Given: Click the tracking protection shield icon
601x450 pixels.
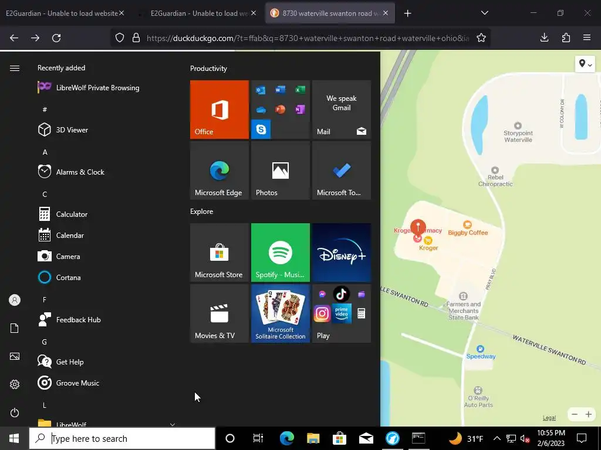Looking at the screenshot, I should pos(120,38).
